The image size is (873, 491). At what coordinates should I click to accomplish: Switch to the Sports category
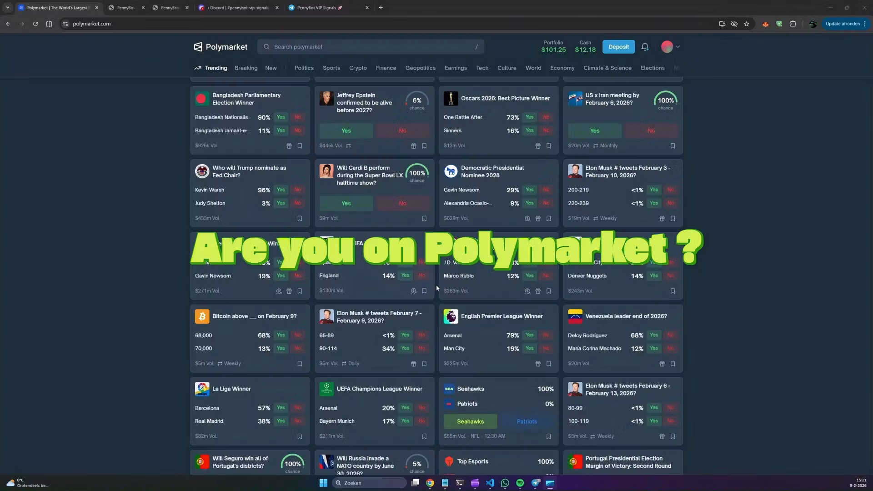331,68
